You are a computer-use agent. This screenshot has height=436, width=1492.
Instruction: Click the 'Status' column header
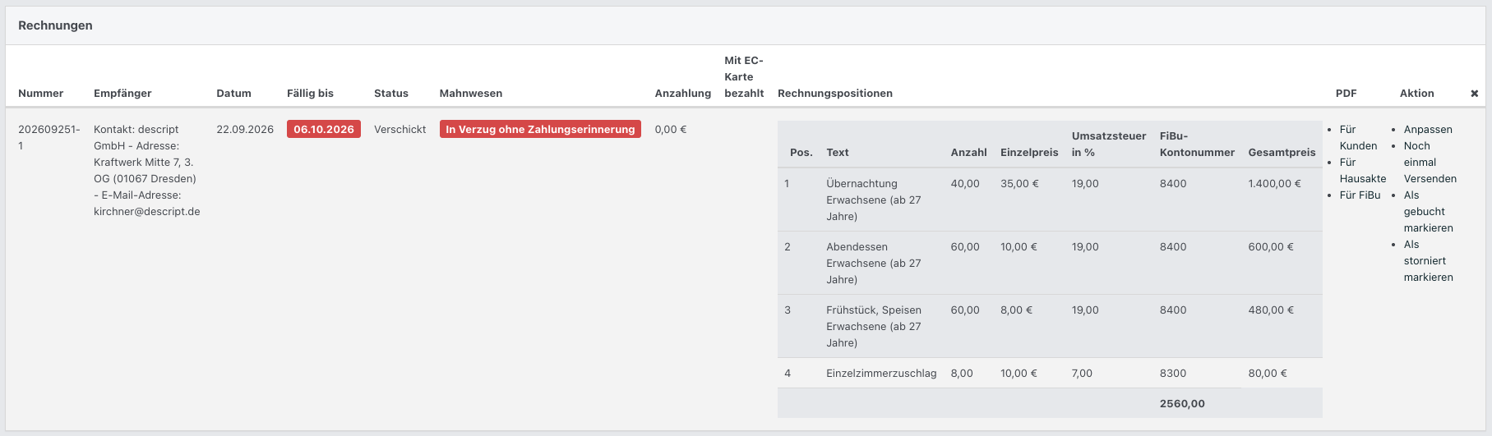(390, 94)
